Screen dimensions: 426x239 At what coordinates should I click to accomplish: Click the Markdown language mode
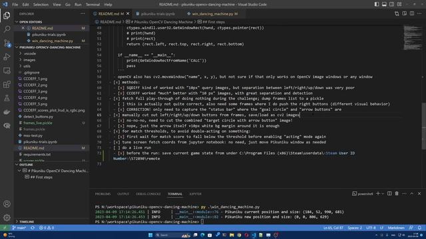click(396, 228)
